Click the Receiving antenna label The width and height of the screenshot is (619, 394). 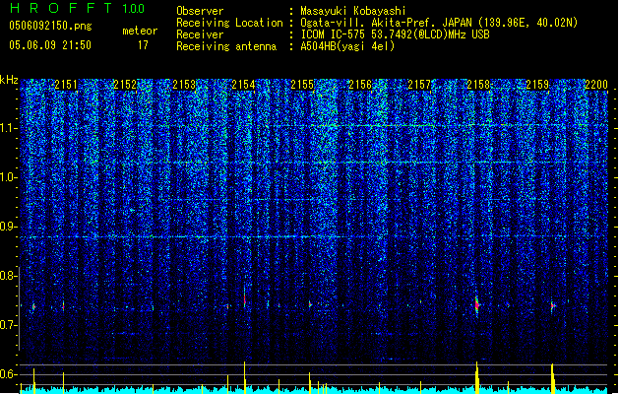(x=226, y=46)
